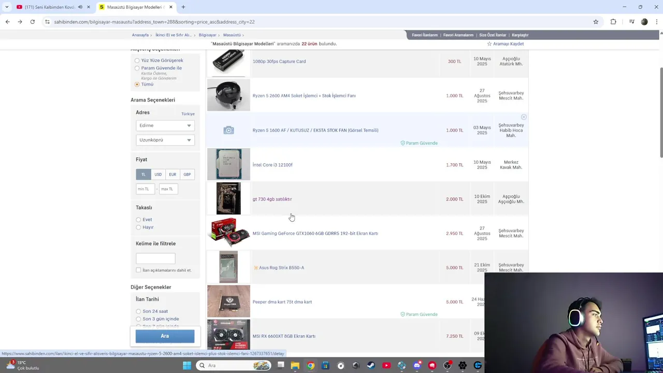
Task: Close the YouTube tab
Action: coord(89,7)
